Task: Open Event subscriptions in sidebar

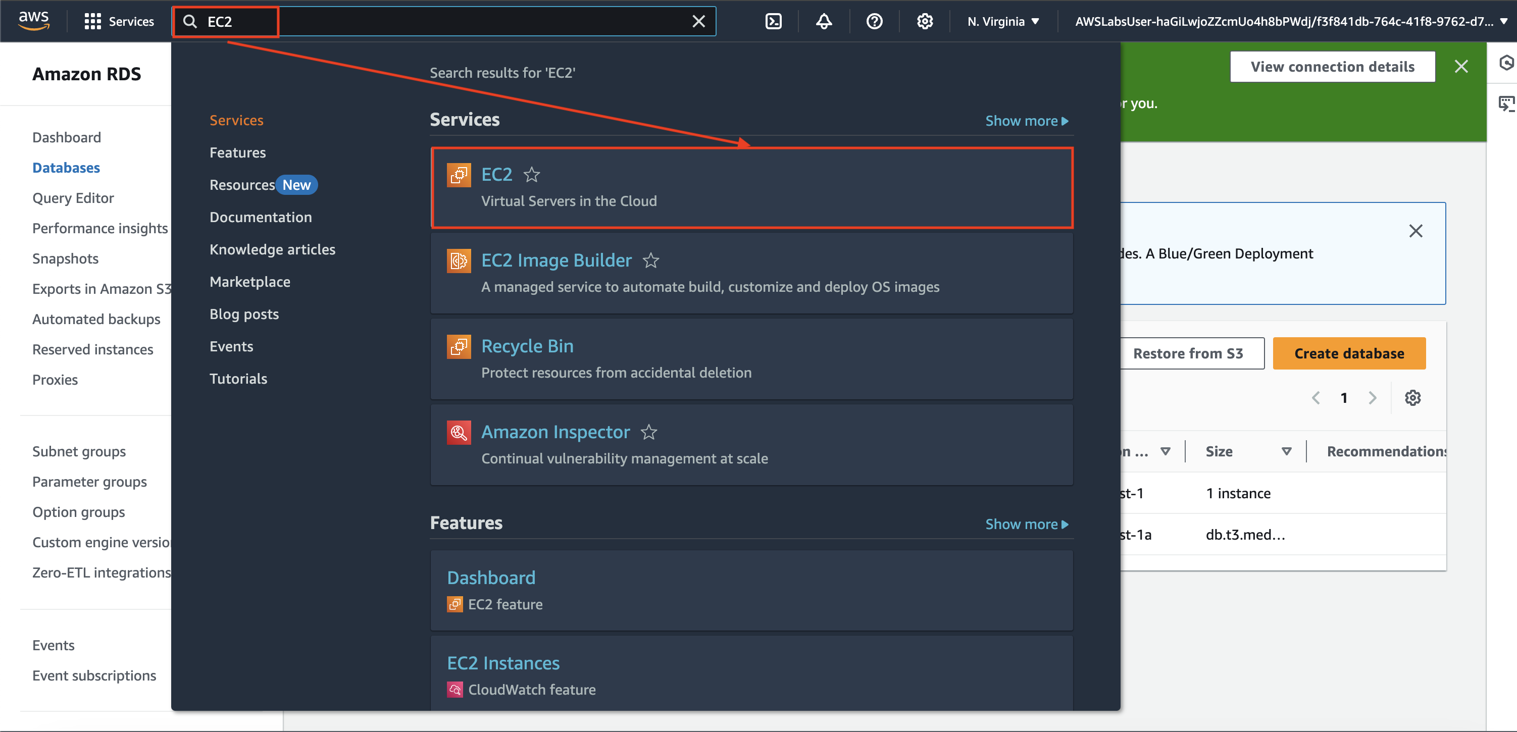Action: pos(94,675)
